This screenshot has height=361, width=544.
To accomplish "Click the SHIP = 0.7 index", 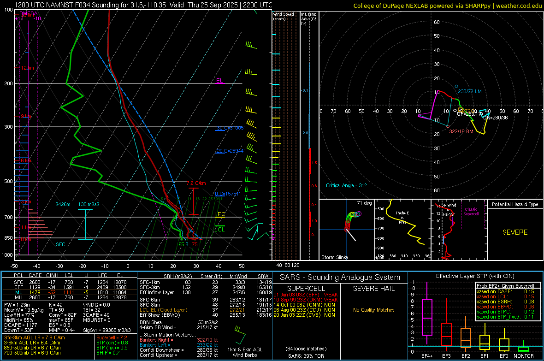I will pos(108,353).
